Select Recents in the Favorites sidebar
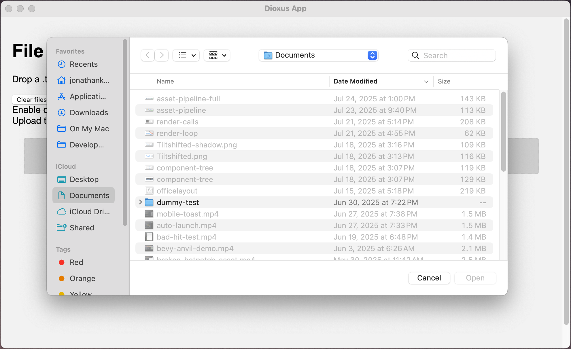The width and height of the screenshot is (571, 349). (x=84, y=64)
